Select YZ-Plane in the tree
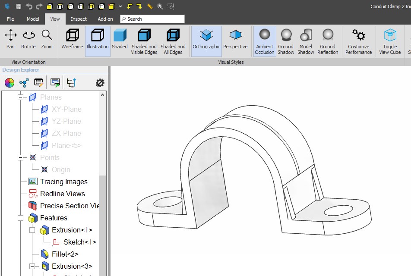This screenshot has width=411, height=276. (x=66, y=121)
